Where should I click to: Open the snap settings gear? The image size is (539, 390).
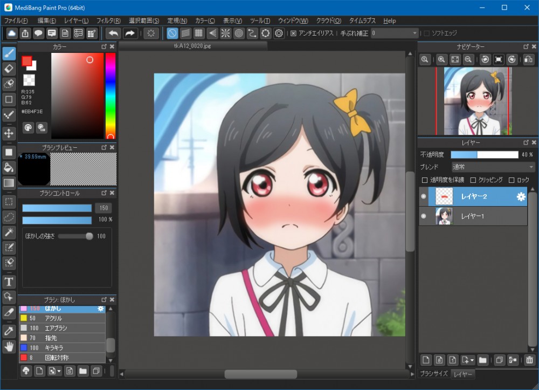pyautogui.click(x=279, y=33)
